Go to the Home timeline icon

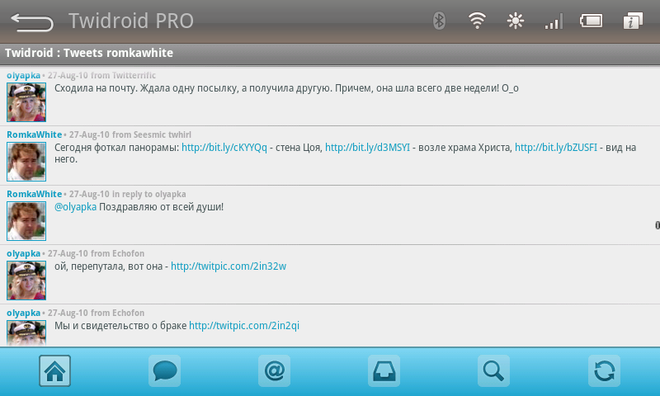click(54, 370)
